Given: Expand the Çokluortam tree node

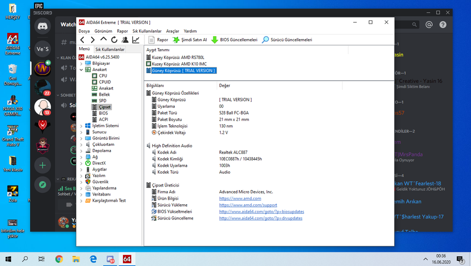Looking at the screenshot, I should click(82, 145).
